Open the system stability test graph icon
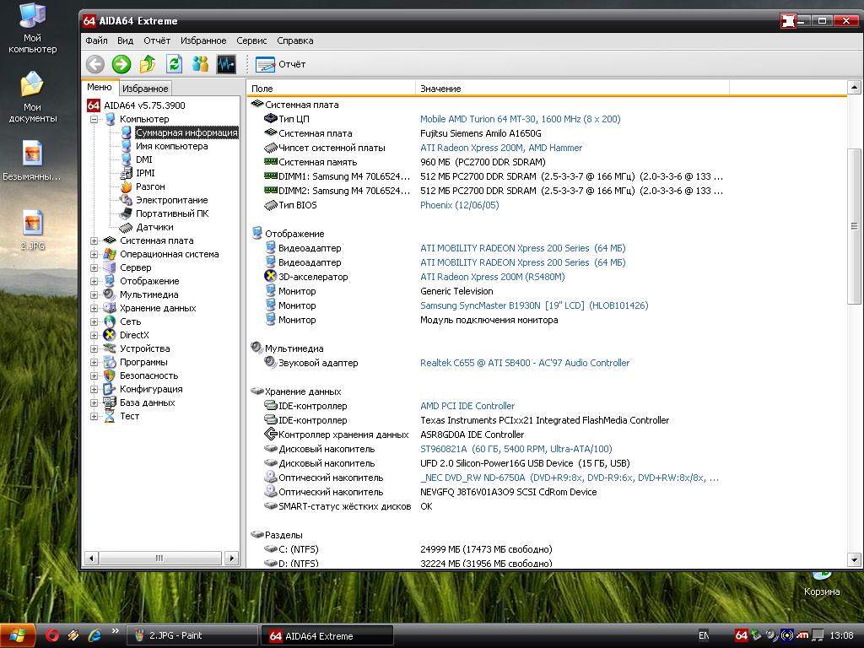864x648 pixels. tap(226, 64)
